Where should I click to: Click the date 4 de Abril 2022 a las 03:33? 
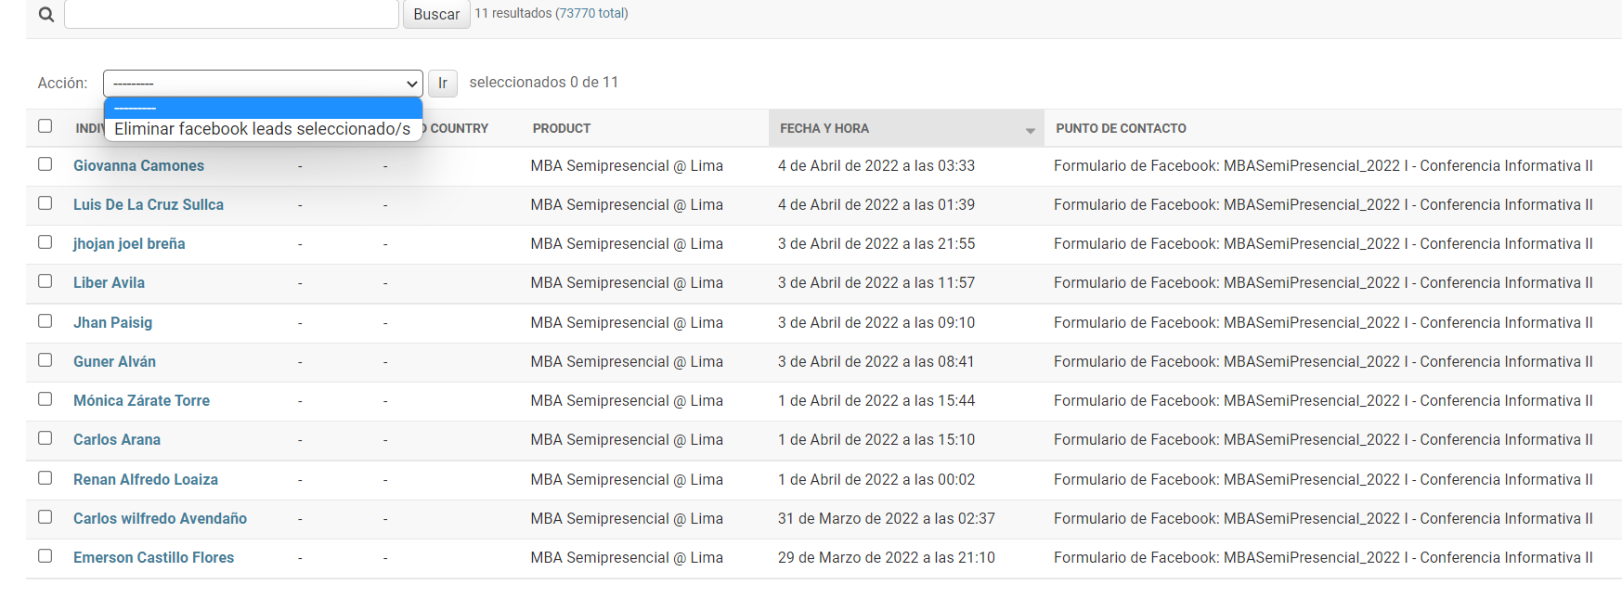pos(876,165)
